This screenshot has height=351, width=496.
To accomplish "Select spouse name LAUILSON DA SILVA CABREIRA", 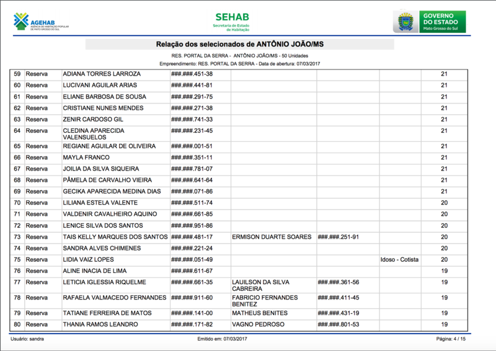I will click(260, 285).
